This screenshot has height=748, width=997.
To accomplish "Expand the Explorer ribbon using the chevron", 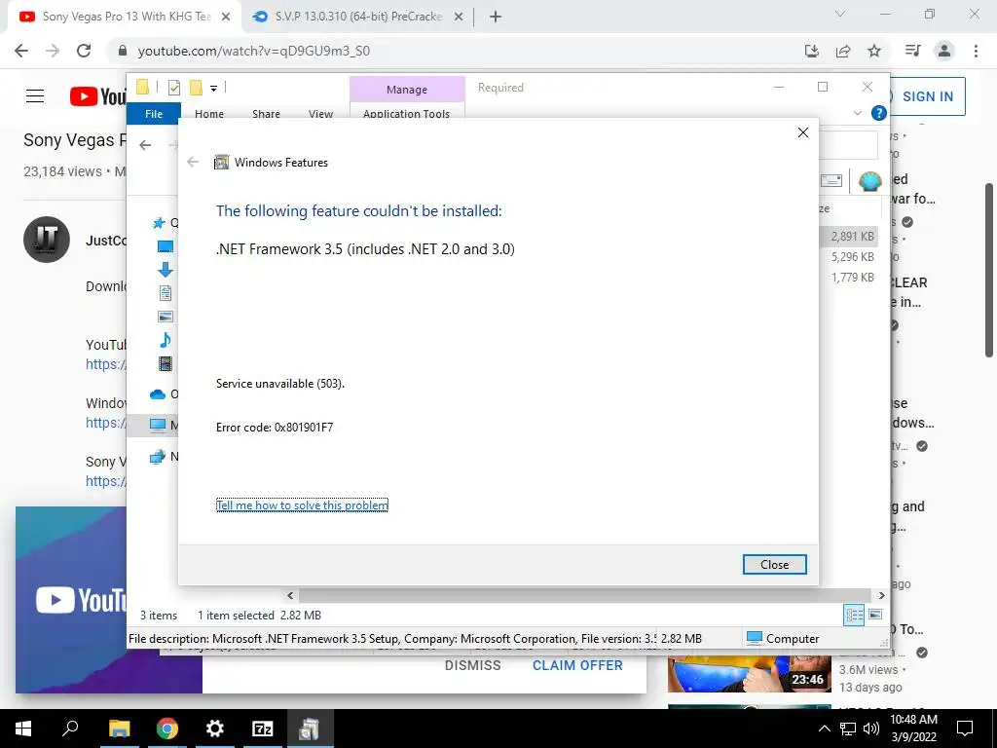I will (857, 113).
